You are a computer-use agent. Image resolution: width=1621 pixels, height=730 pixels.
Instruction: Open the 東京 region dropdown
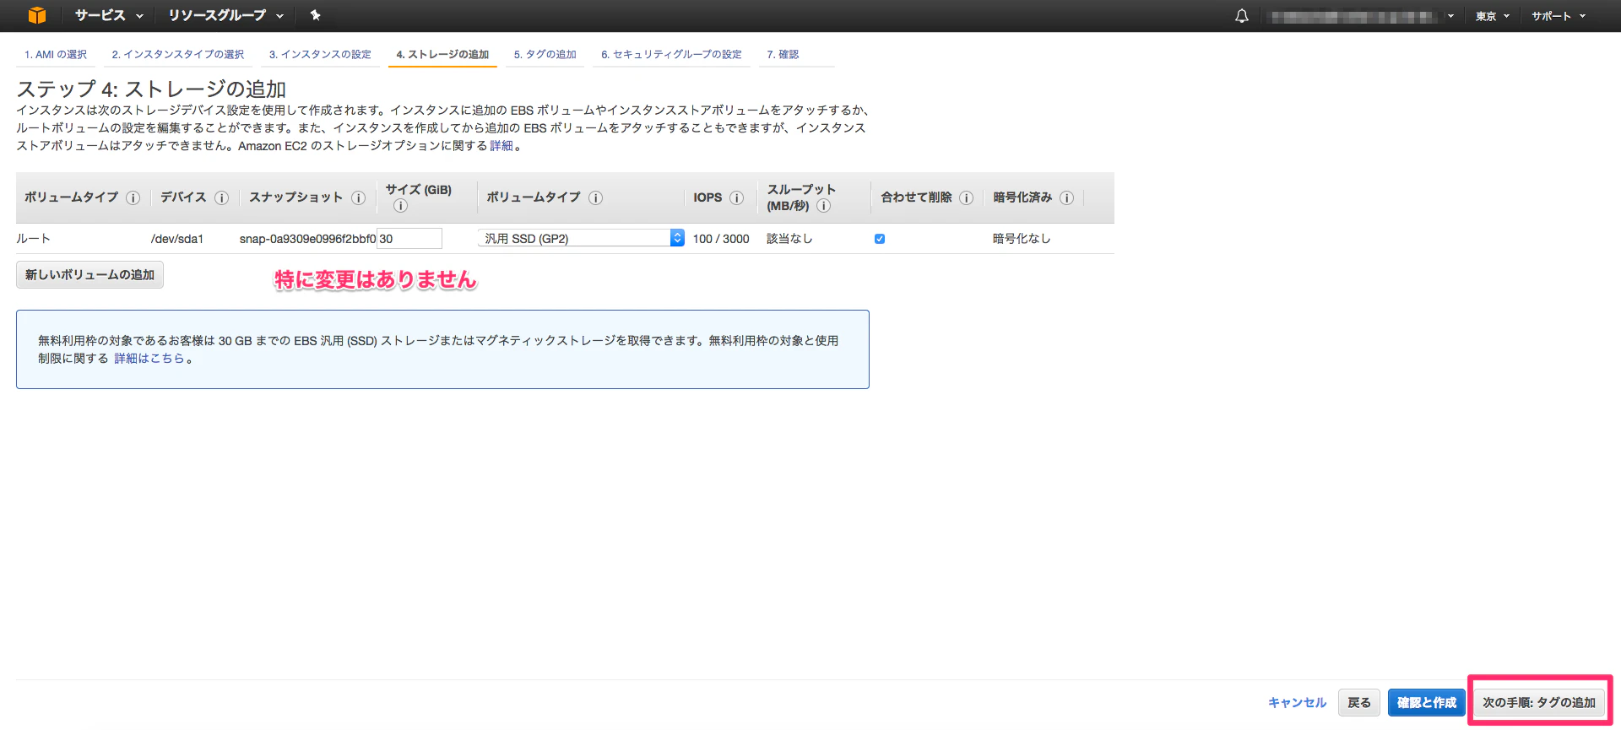pos(1493,16)
